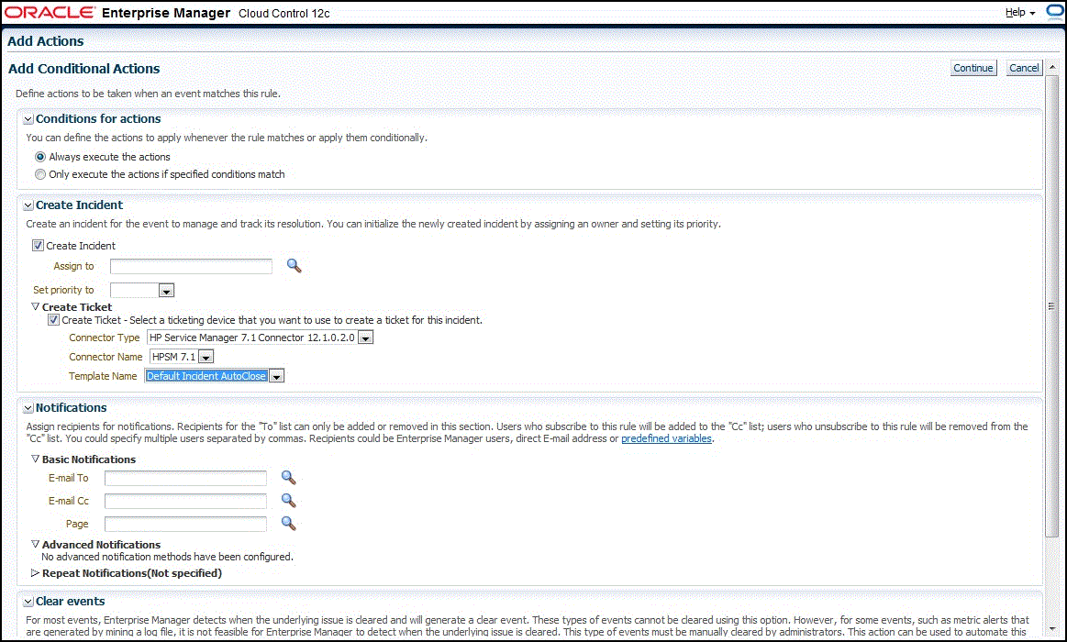The width and height of the screenshot is (1067, 642).
Task: Click the Add Conditional Actions heading
Action: click(x=83, y=69)
